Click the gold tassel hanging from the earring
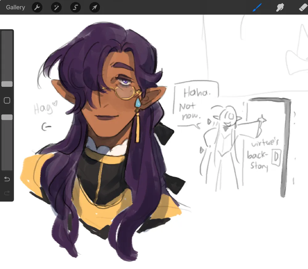308x269 pixels. 137,128
